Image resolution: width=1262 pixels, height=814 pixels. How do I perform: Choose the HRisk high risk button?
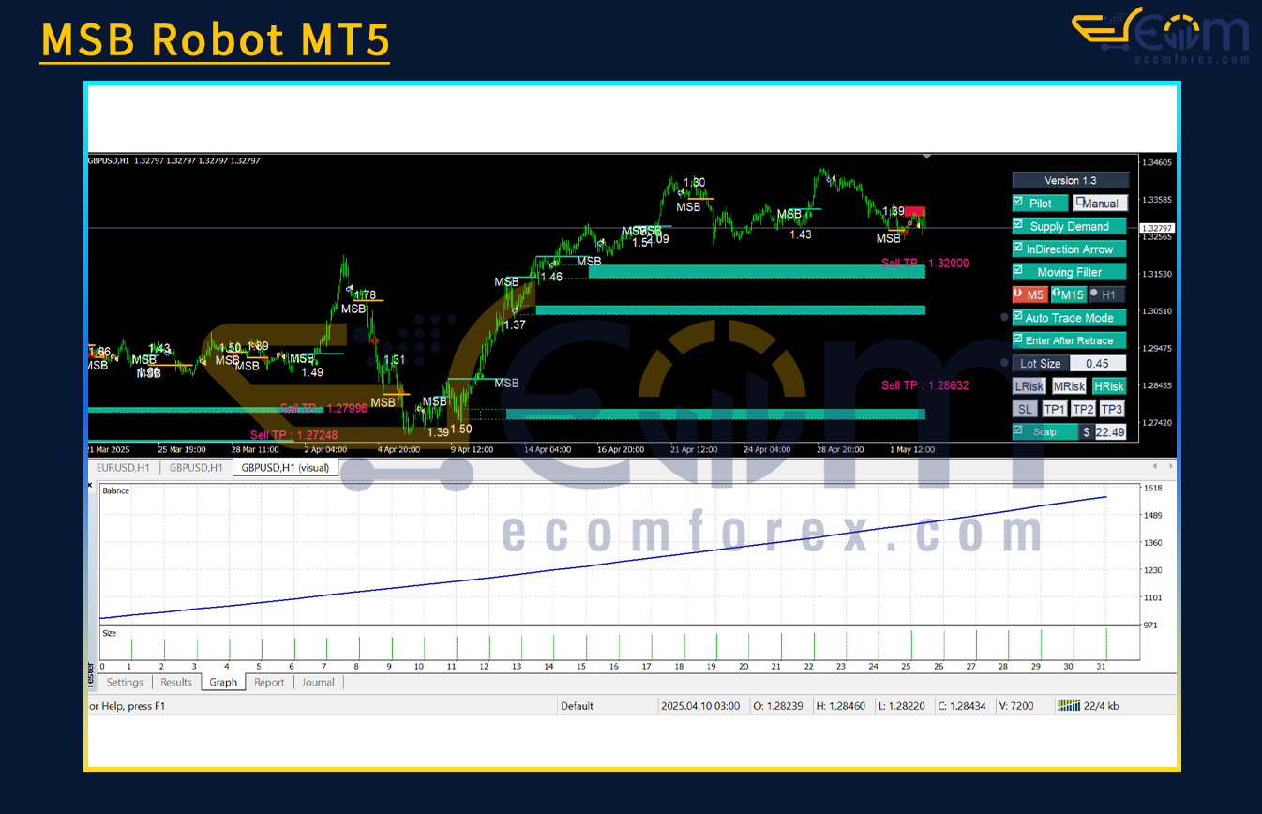pyautogui.click(x=1109, y=386)
